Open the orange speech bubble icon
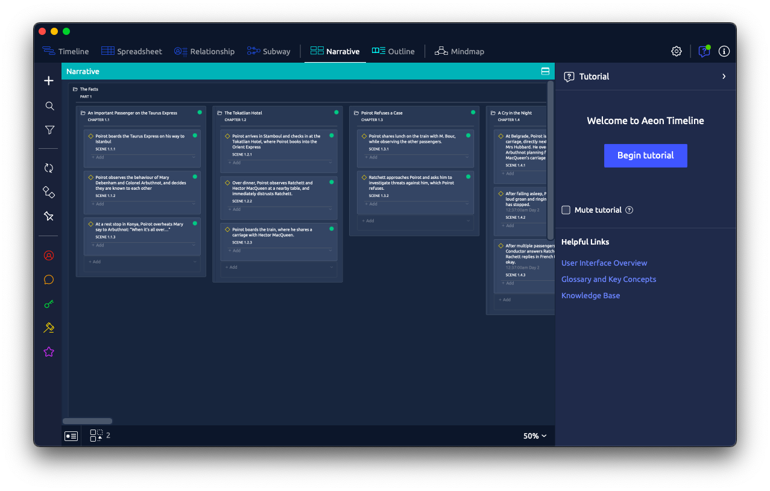 pyautogui.click(x=49, y=280)
